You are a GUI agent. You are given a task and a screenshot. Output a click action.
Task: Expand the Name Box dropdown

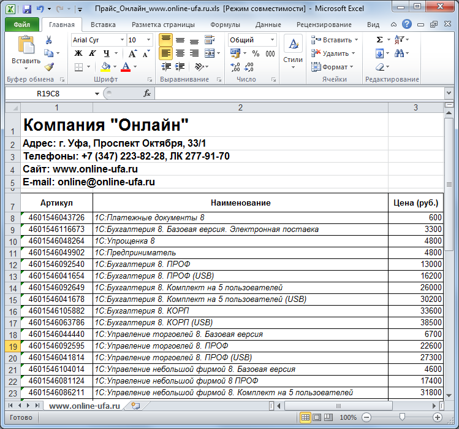pos(97,93)
